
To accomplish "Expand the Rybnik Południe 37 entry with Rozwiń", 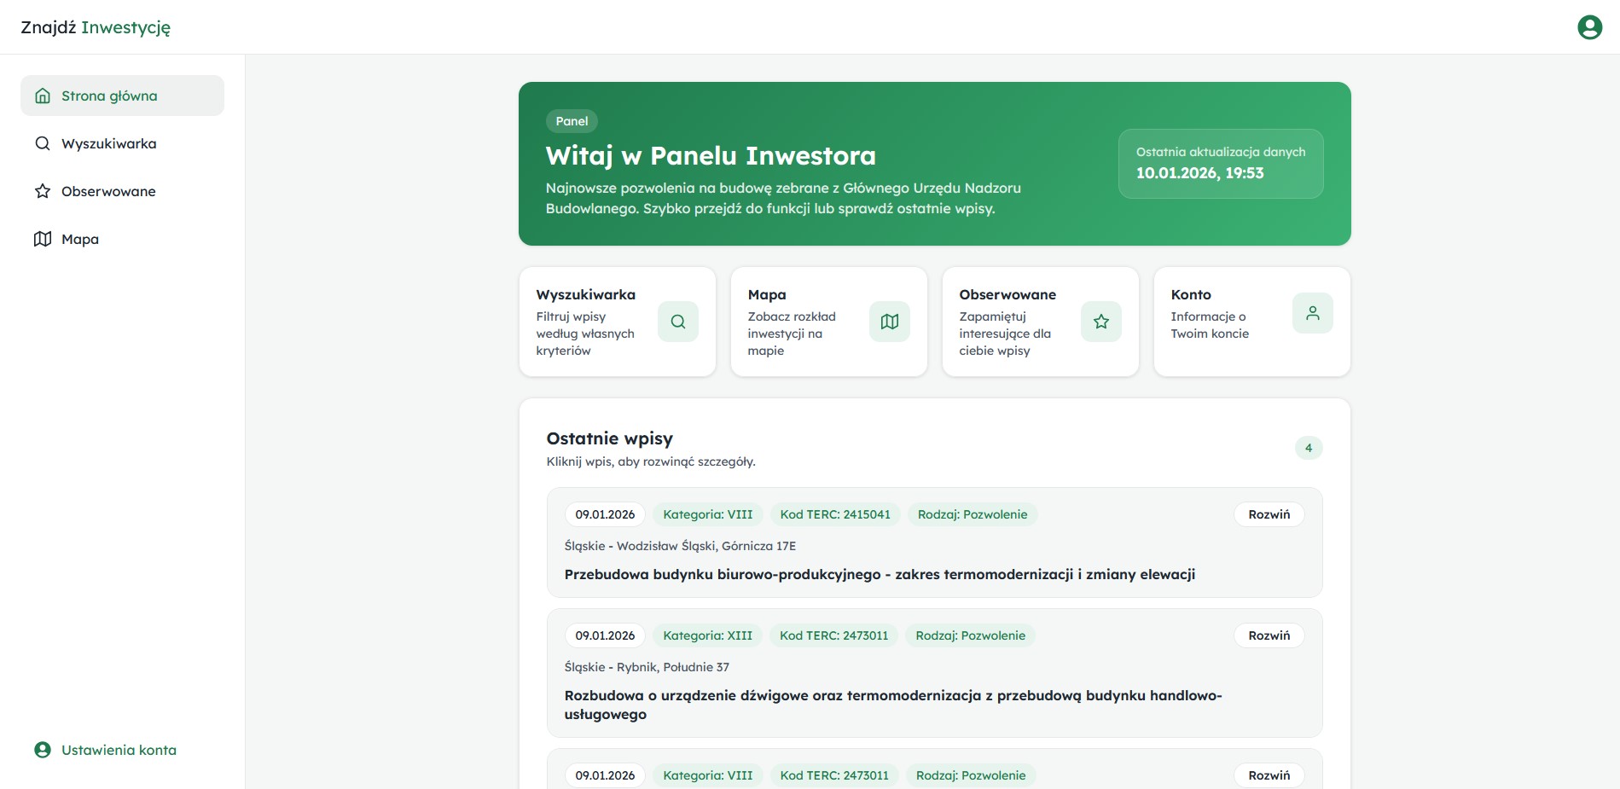I will (x=1269, y=635).
